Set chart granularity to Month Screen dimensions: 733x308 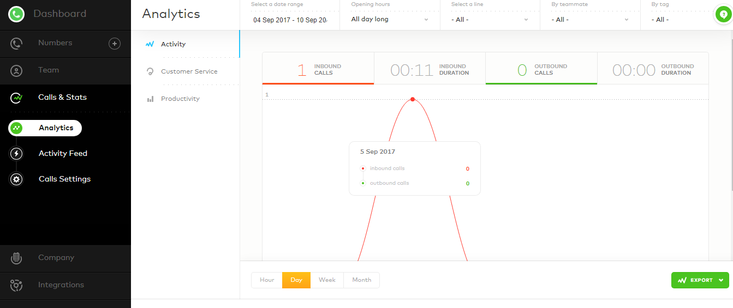(361, 280)
